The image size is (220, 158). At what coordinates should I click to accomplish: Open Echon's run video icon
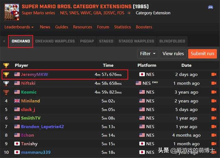pyautogui.click(x=214, y=135)
